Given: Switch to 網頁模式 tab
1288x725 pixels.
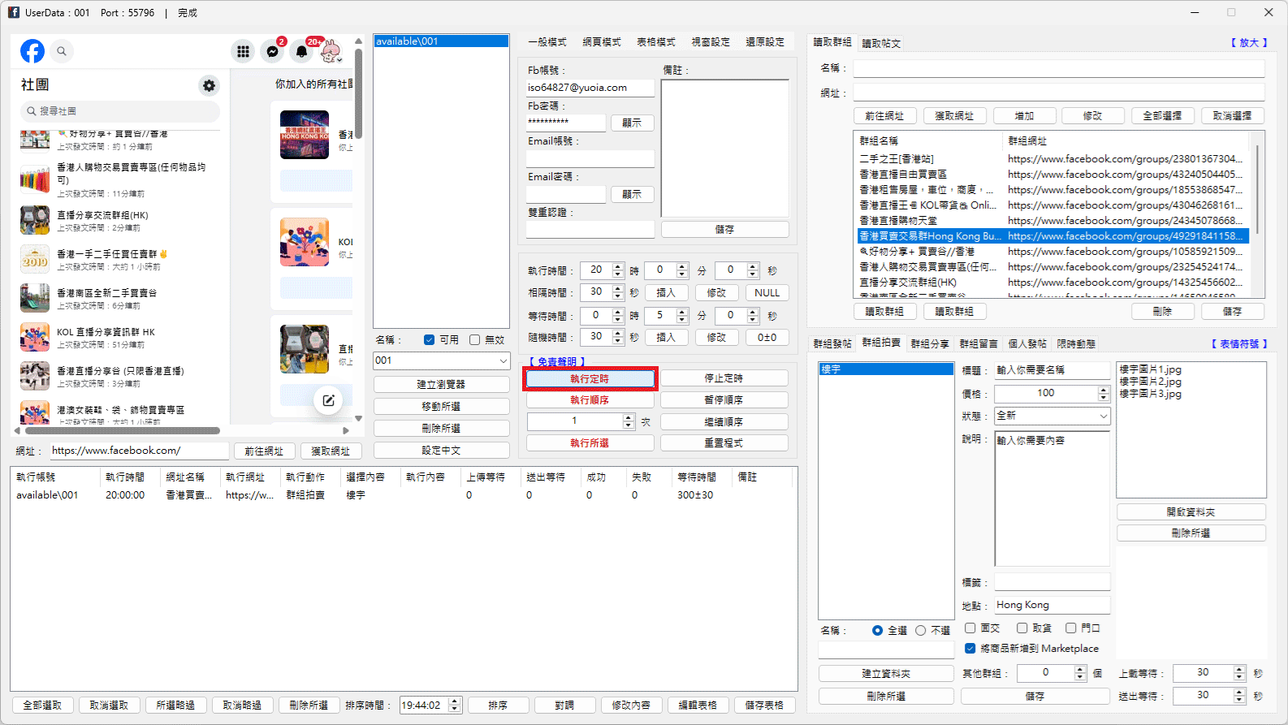Looking at the screenshot, I should tap(601, 42).
